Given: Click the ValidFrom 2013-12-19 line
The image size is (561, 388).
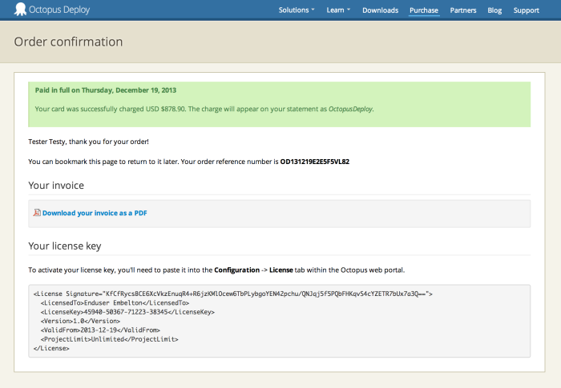Looking at the screenshot, I should pos(100,330).
